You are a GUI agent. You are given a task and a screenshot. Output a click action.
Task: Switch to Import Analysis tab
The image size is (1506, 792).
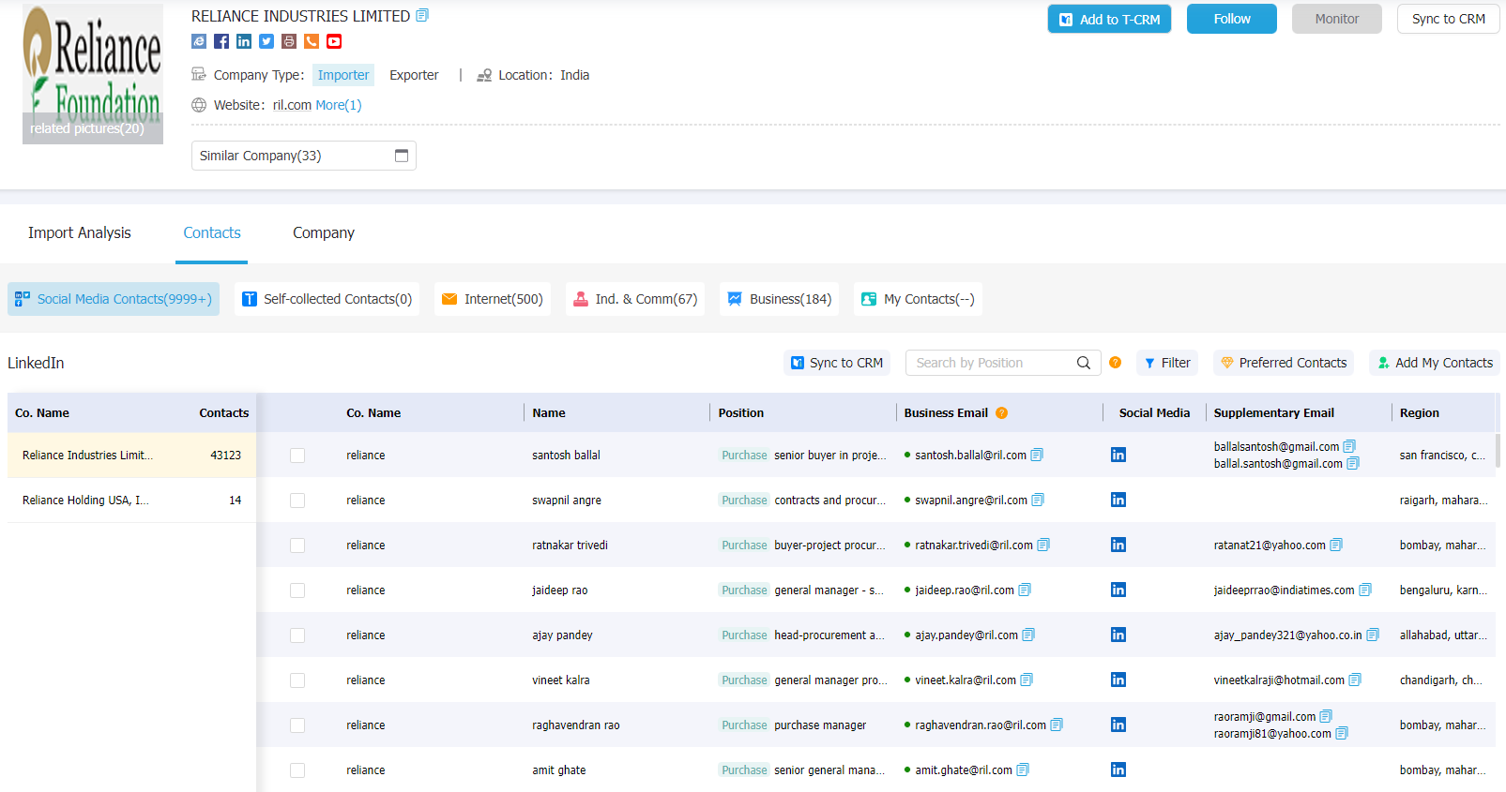pos(80,232)
